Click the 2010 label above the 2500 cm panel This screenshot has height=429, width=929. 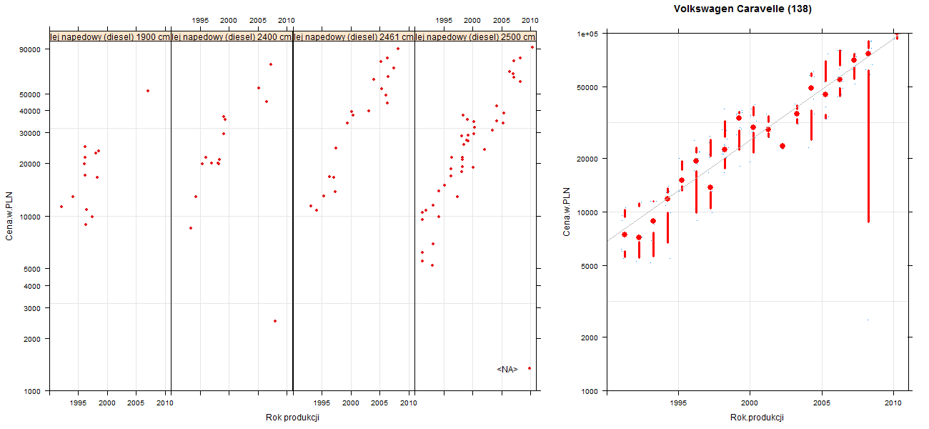click(530, 20)
